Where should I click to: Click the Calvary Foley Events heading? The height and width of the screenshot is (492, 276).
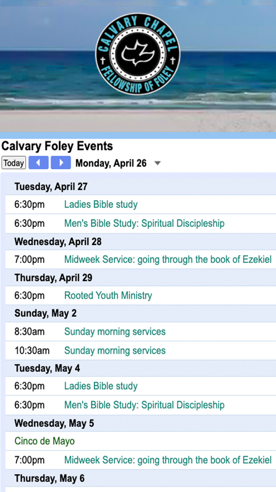[x=57, y=146]
